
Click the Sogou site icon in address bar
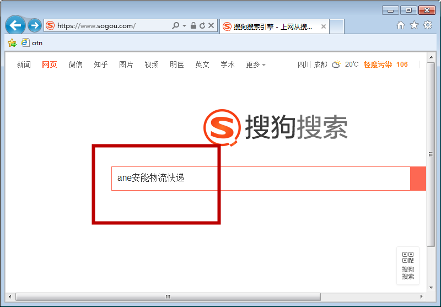50,25
